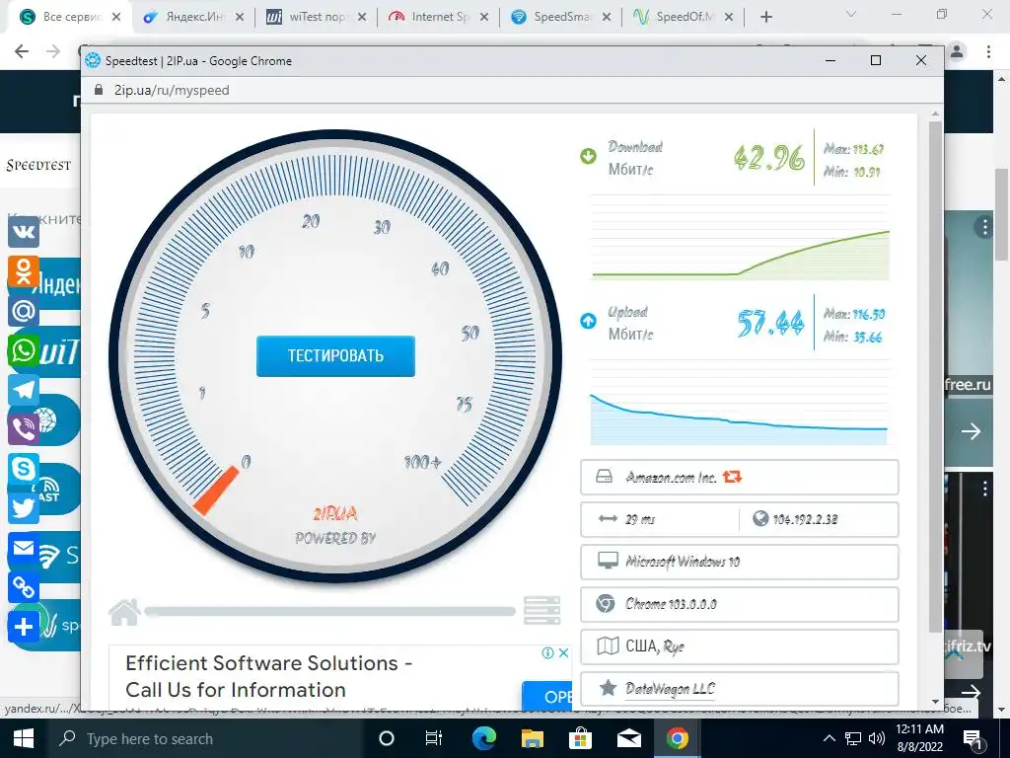Share via Skype icon
Viewport: 1010px width, 758px height.
[24, 469]
